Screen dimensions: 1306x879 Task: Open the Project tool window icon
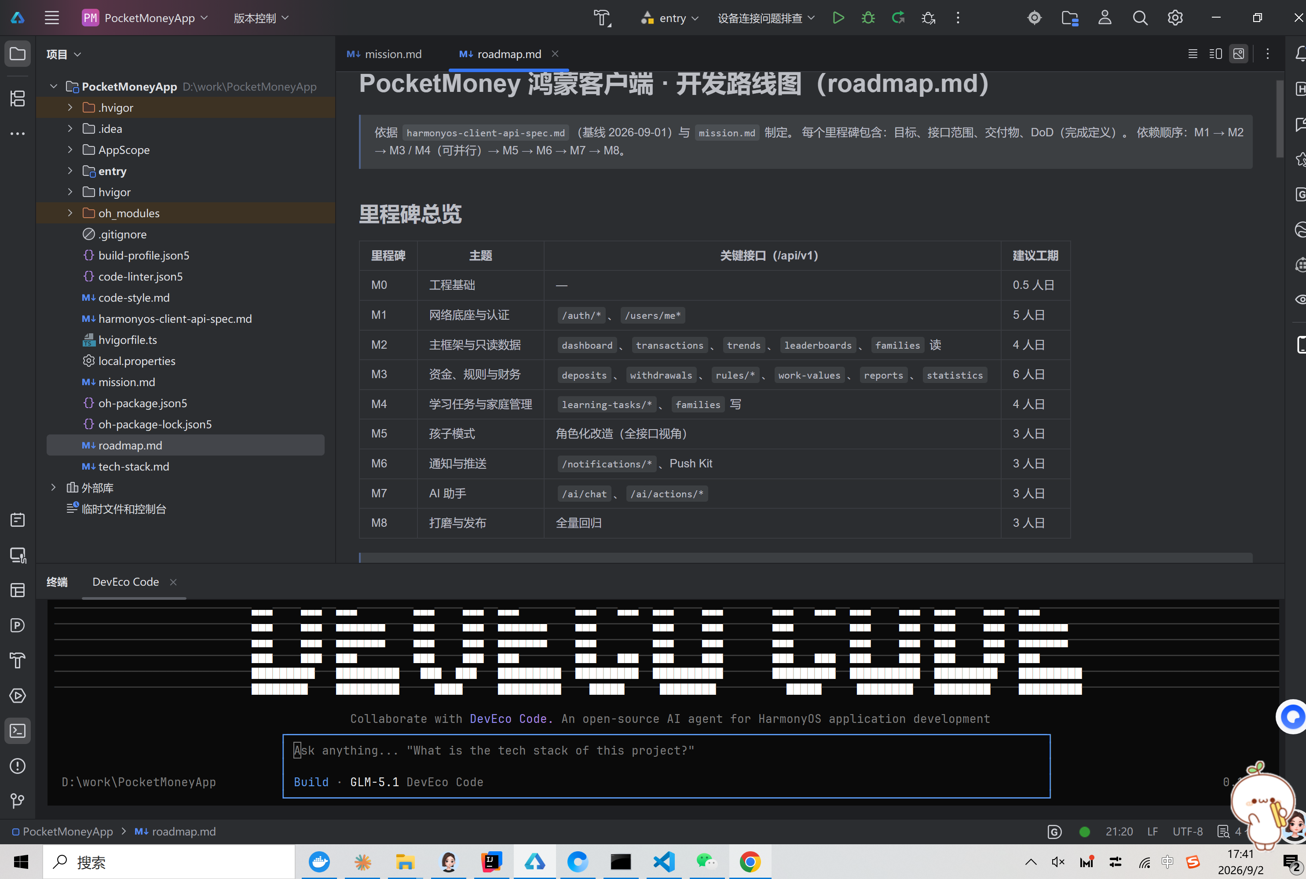click(18, 54)
